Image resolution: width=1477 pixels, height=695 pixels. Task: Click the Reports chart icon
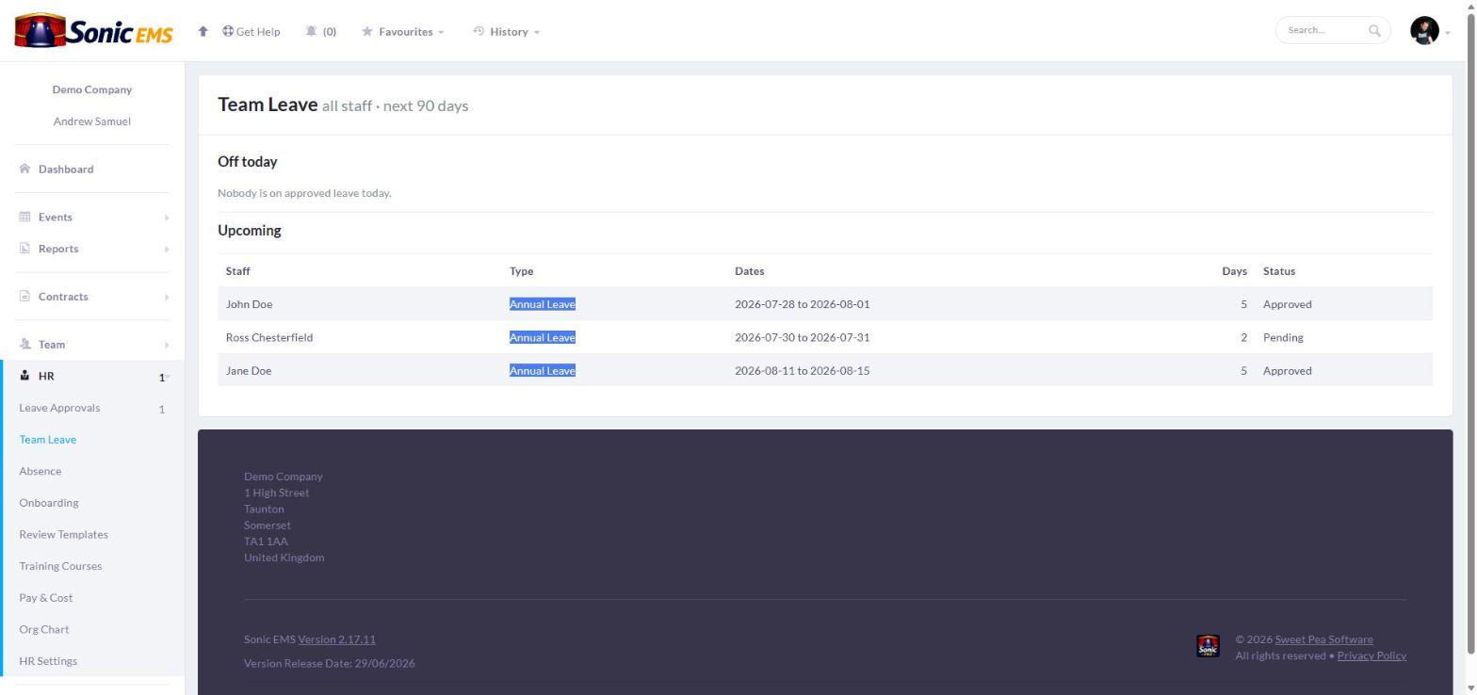[24, 249]
